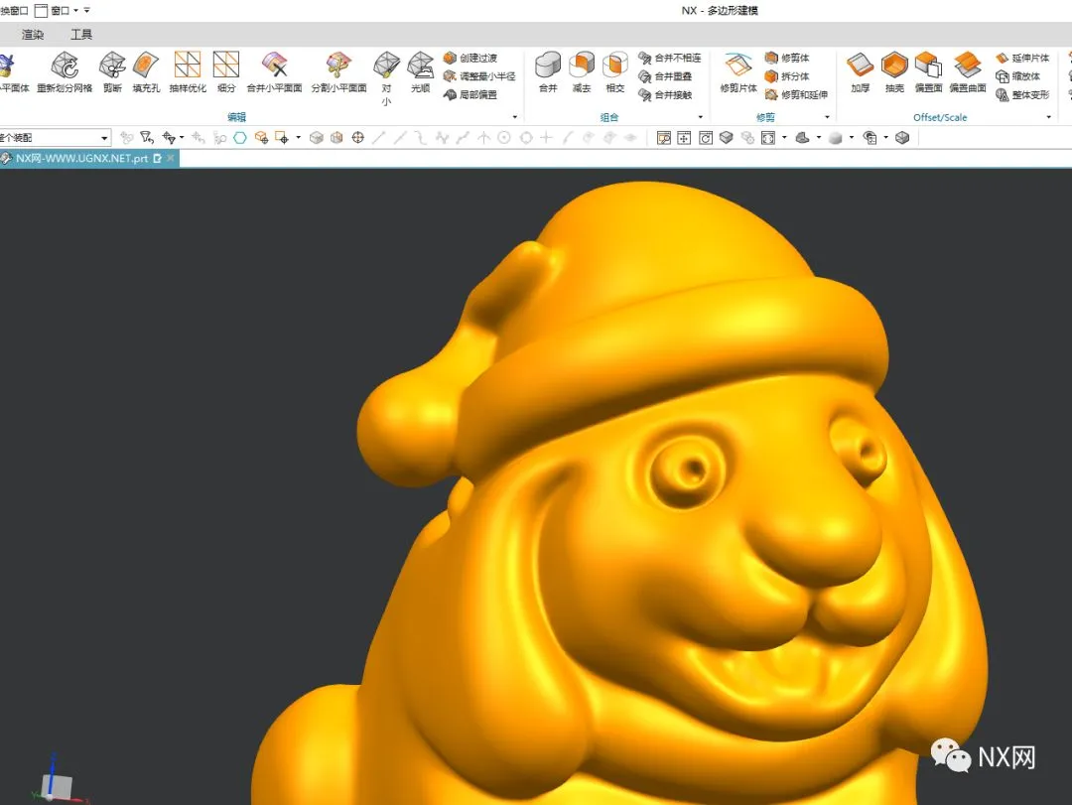
Task: Open the assembly scope combo box
Action: [x=55, y=138]
